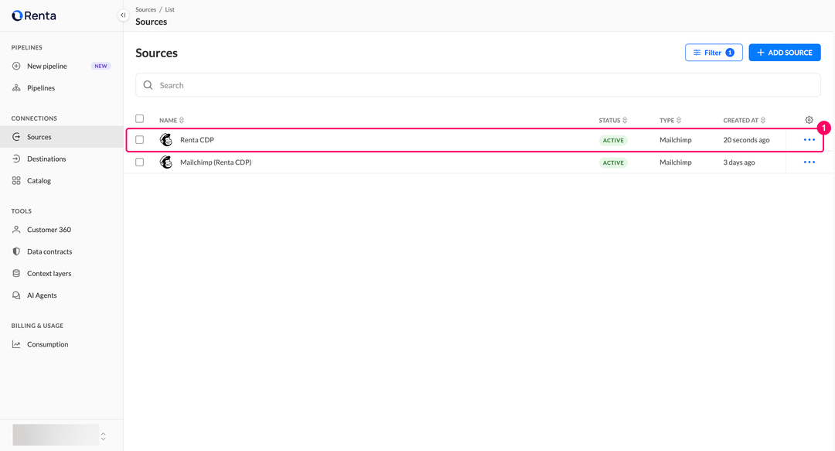835x451 pixels.
Task: Click the ADD SOURCE button
Action: point(785,53)
